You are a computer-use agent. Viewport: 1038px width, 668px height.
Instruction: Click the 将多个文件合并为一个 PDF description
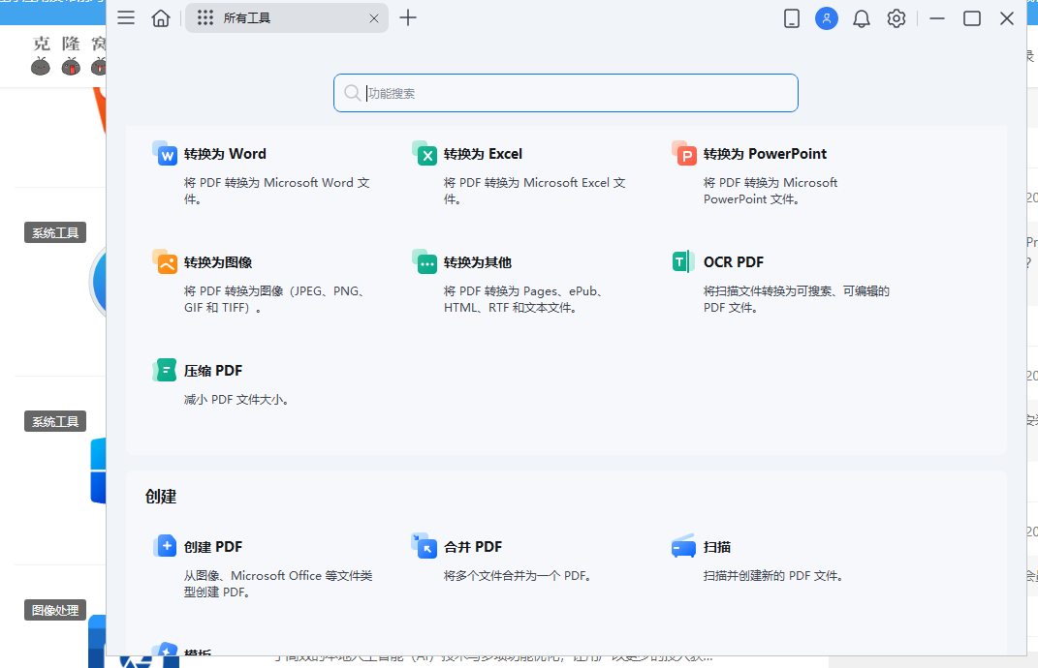point(517,576)
